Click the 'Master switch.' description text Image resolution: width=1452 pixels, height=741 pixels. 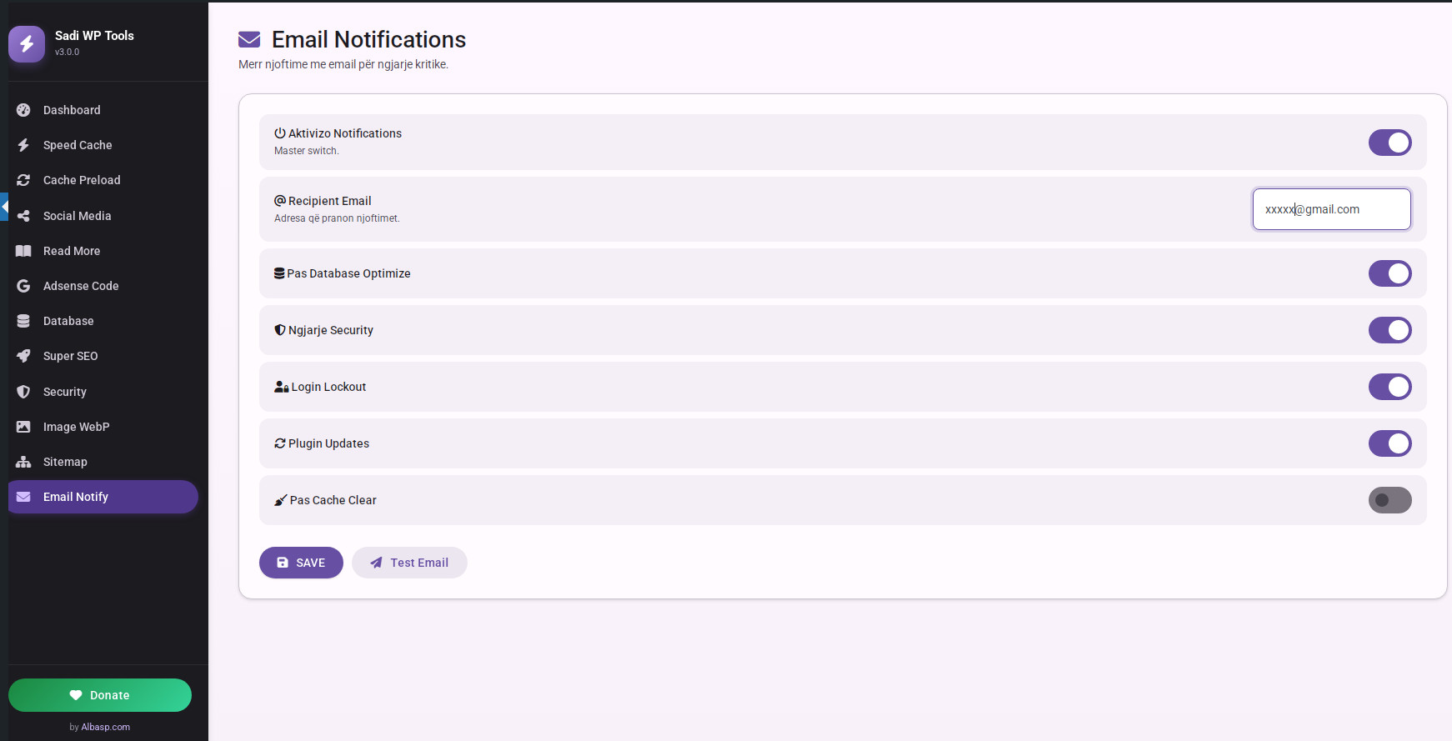(306, 151)
